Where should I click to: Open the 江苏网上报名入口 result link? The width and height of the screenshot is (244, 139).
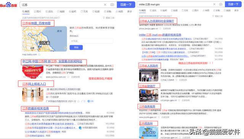click(x=34, y=84)
